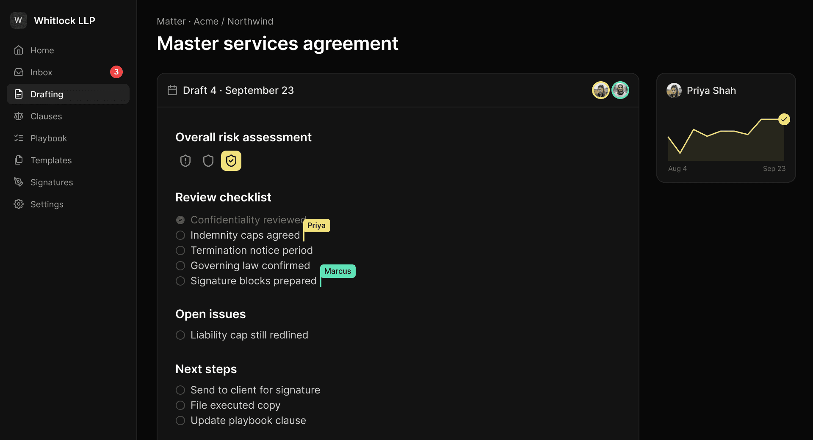Click the Playbook checklist icon
The height and width of the screenshot is (440, 813).
coord(19,138)
